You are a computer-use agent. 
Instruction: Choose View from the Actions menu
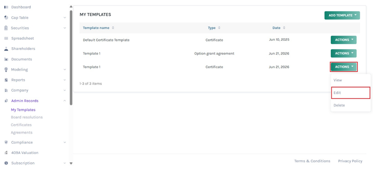click(351, 80)
